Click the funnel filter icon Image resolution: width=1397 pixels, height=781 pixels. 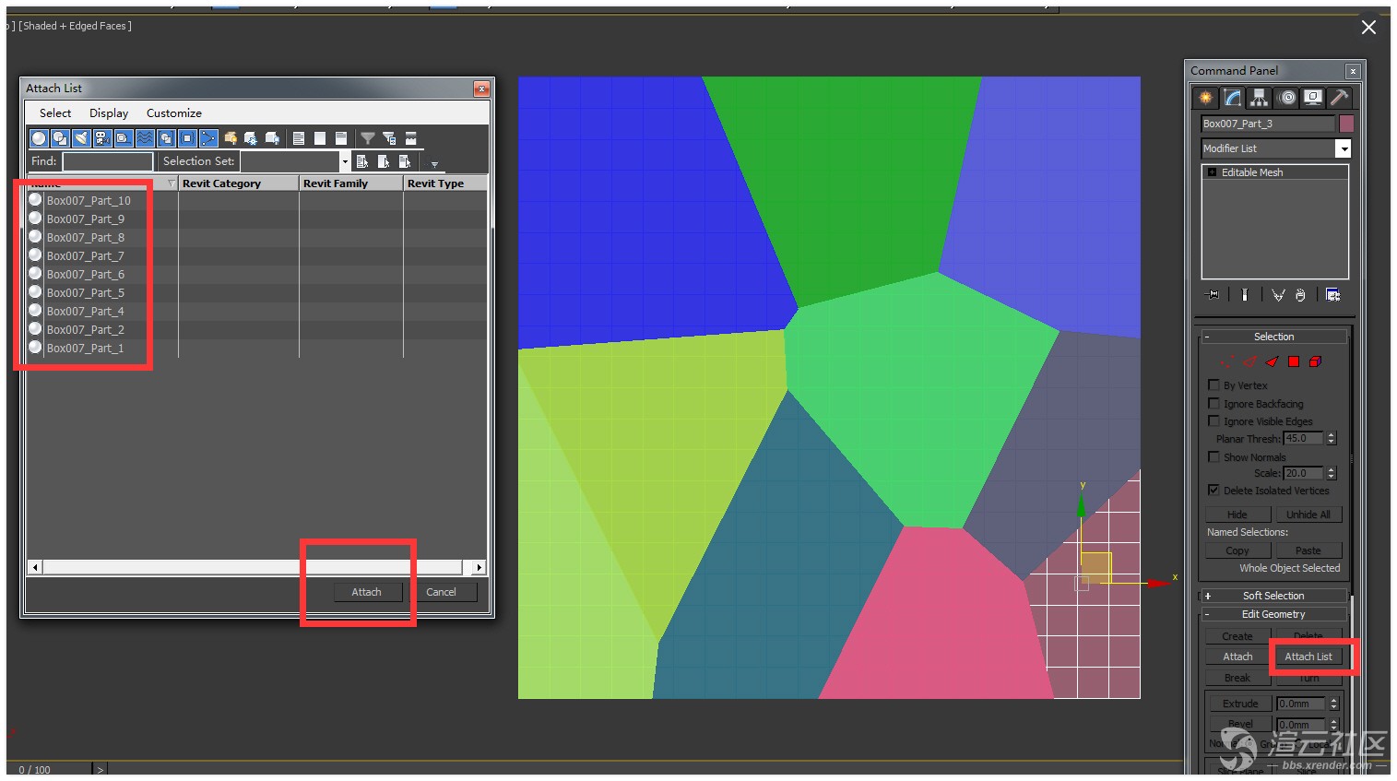coord(368,138)
